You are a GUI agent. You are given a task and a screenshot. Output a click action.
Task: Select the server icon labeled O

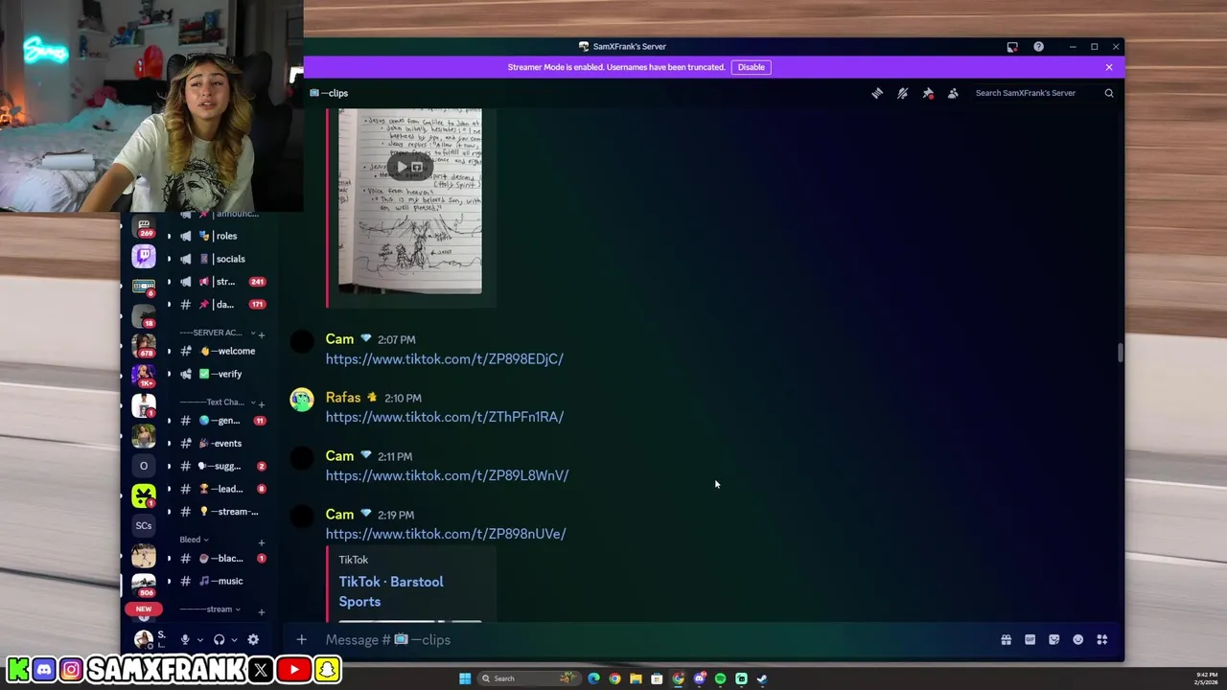coord(144,466)
